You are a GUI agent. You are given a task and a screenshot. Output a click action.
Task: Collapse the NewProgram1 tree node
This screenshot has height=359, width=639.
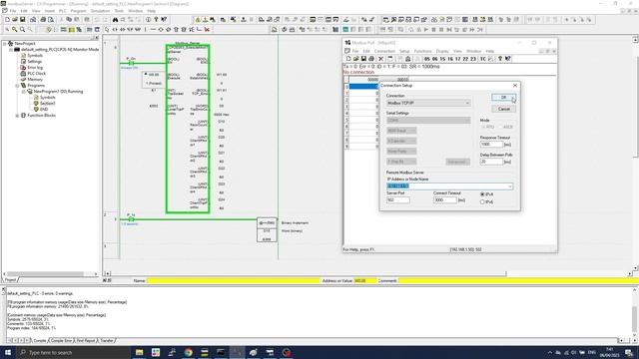click(23, 92)
